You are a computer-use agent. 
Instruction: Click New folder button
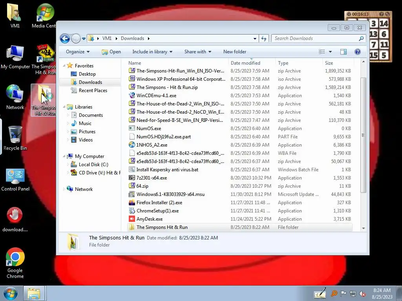point(235,52)
